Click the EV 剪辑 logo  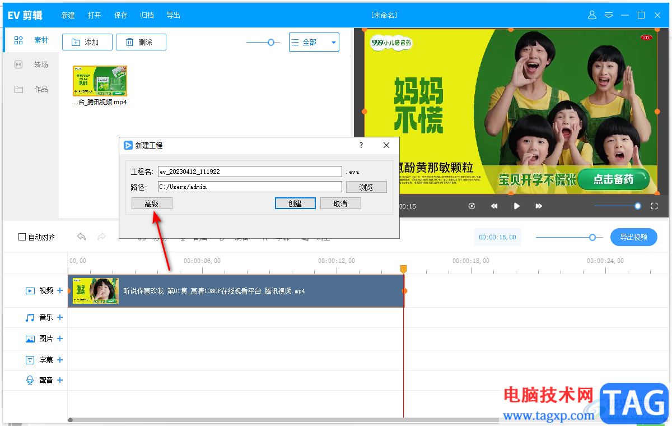(x=25, y=15)
